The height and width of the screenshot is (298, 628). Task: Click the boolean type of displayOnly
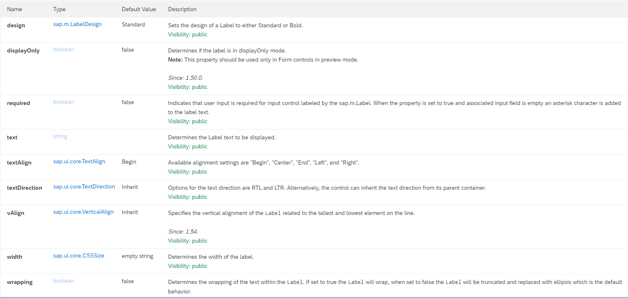click(x=64, y=49)
